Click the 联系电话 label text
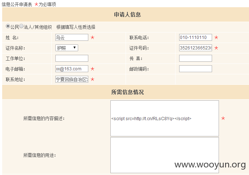249x175 pixels. coord(139,38)
